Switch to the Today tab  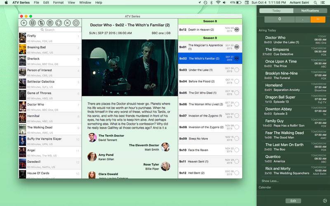coord(276,11)
